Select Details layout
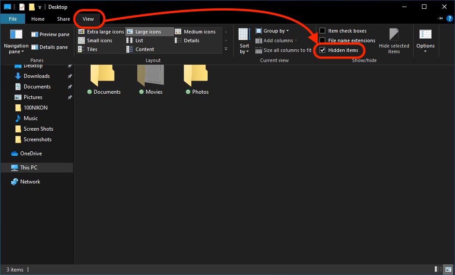Viewport: 455px width, 275px height. tap(187, 40)
